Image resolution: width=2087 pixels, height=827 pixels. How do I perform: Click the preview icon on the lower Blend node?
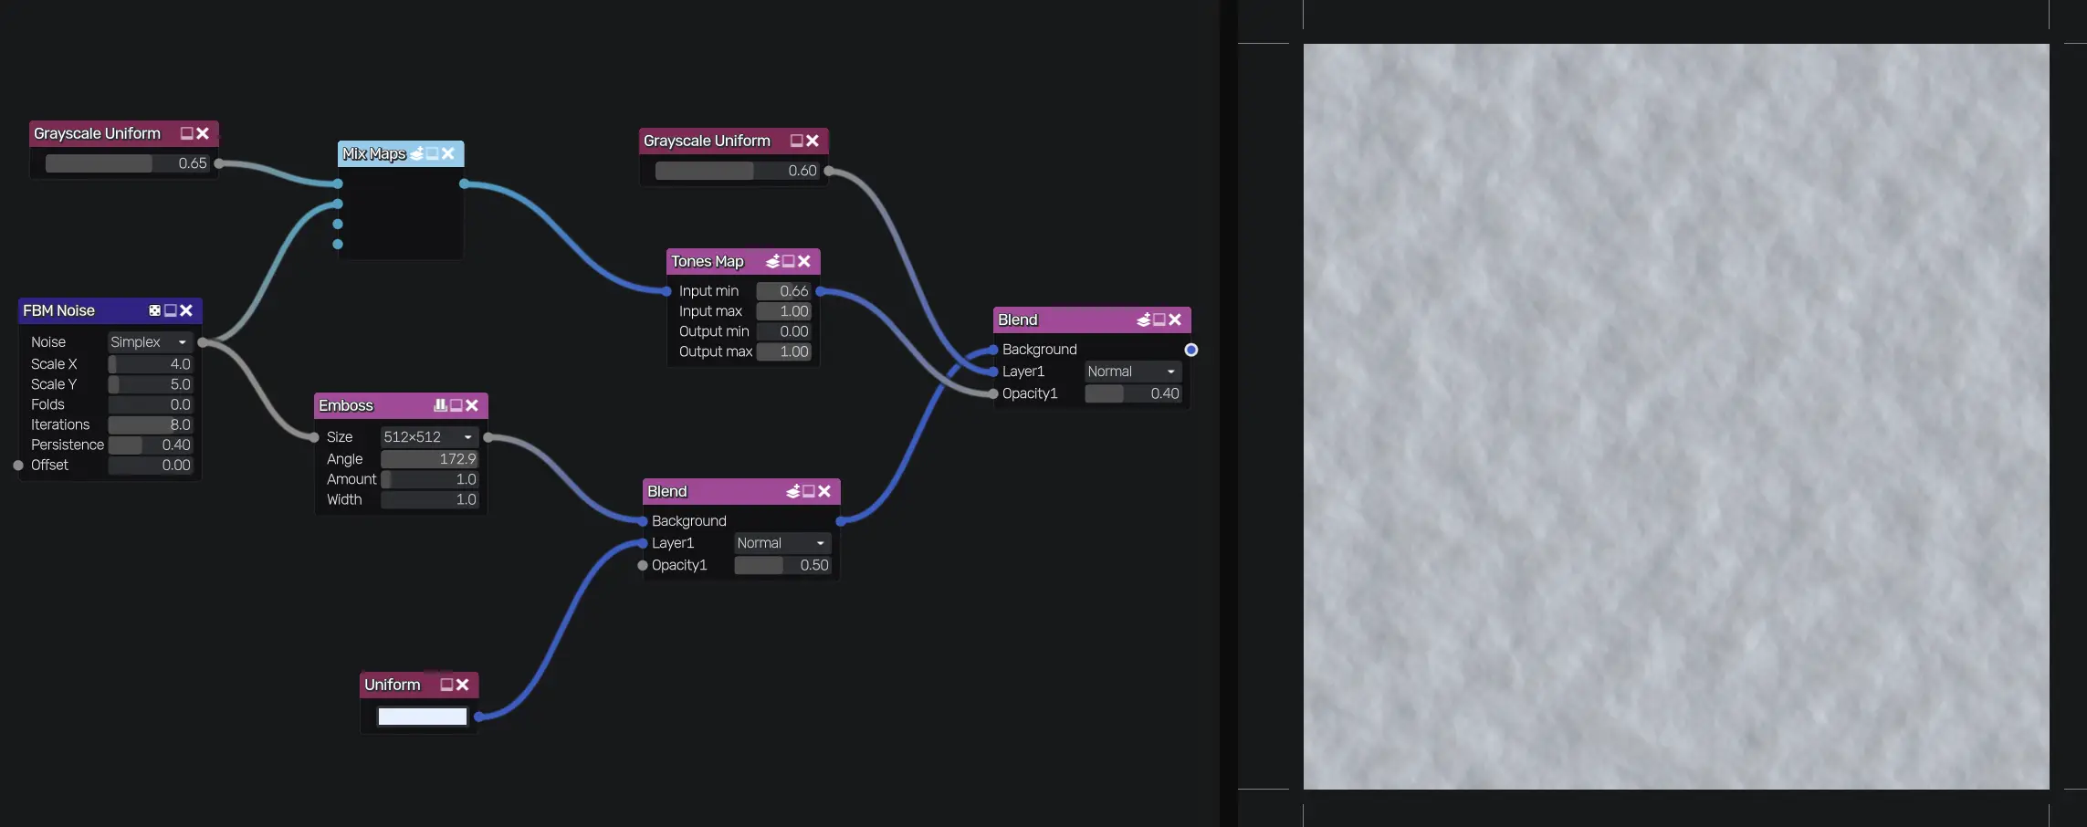[x=808, y=491]
